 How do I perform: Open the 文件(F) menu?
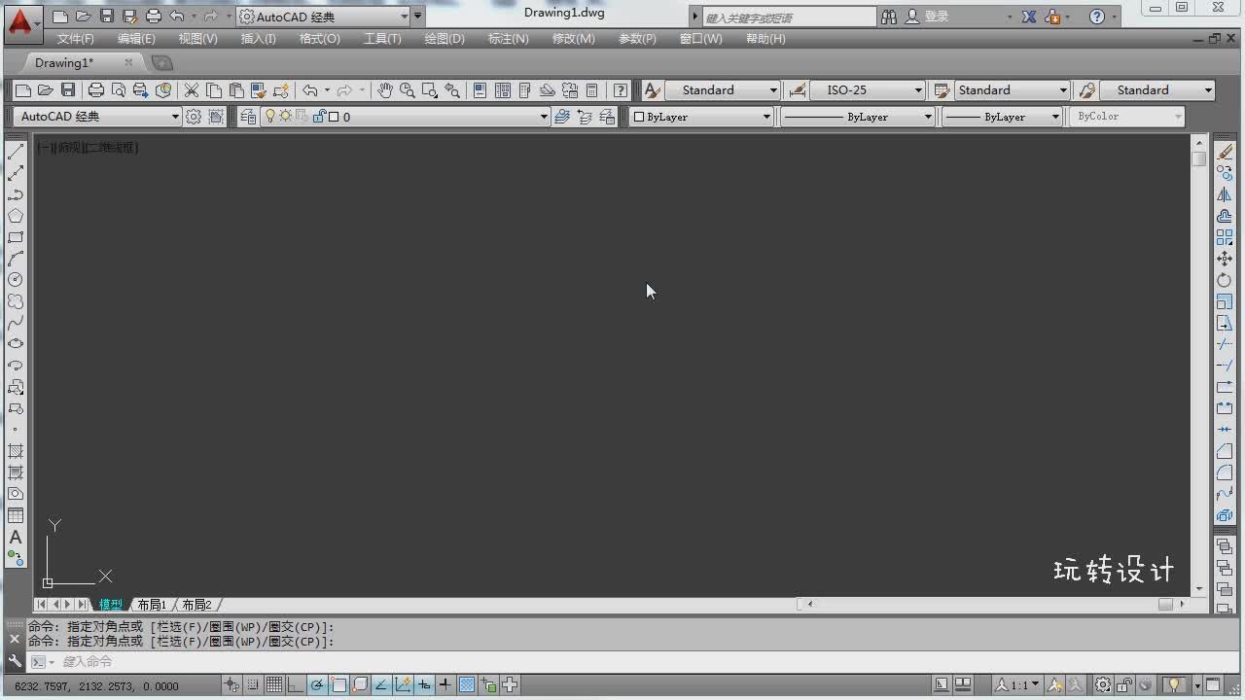(x=76, y=39)
